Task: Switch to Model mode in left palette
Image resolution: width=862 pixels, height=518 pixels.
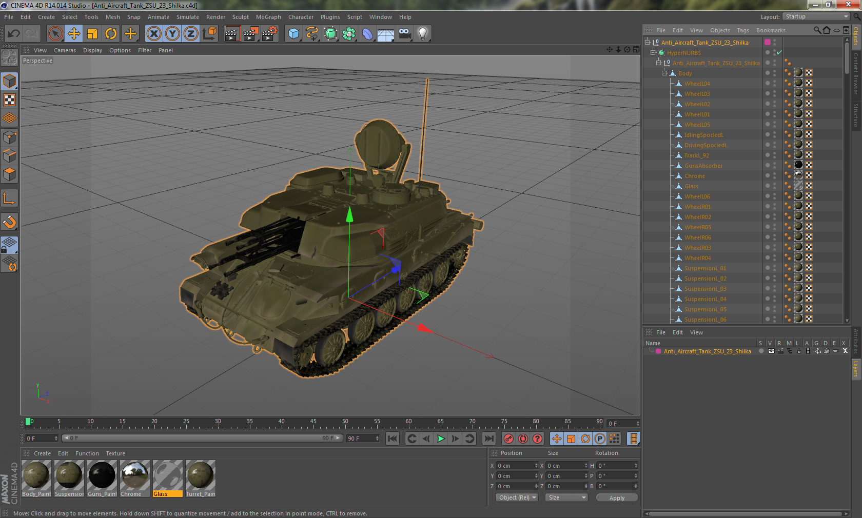Action: [9, 81]
